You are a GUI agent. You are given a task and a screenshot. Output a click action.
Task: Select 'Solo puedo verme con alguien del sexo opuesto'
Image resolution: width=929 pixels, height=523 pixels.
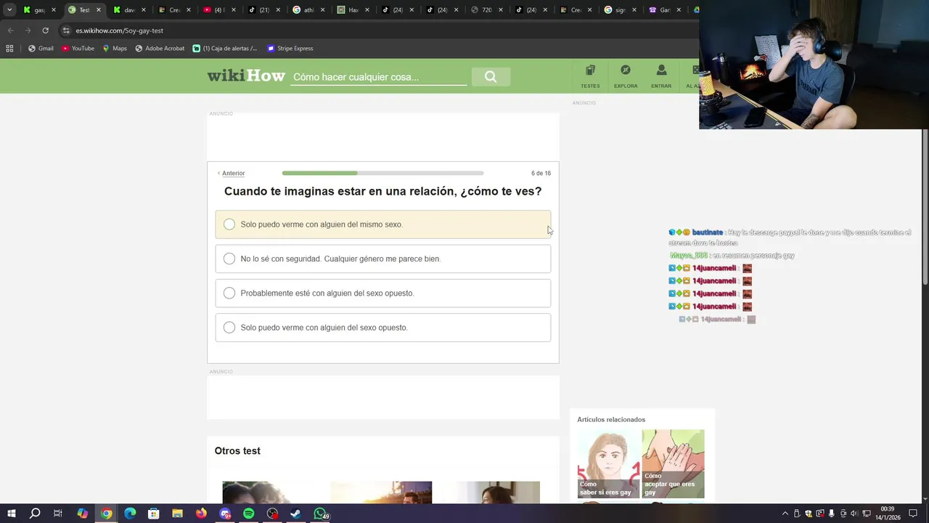[x=383, y=328]
